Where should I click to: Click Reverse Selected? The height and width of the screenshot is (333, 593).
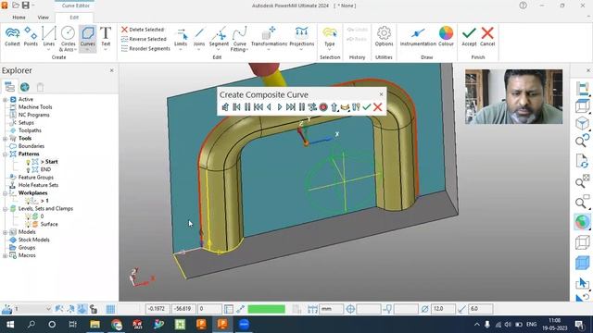point(144,39)
